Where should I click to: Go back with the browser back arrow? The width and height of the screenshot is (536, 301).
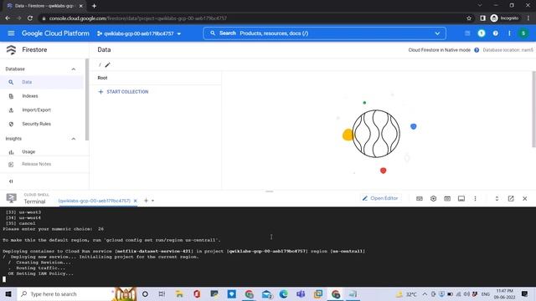coord(8,18)
